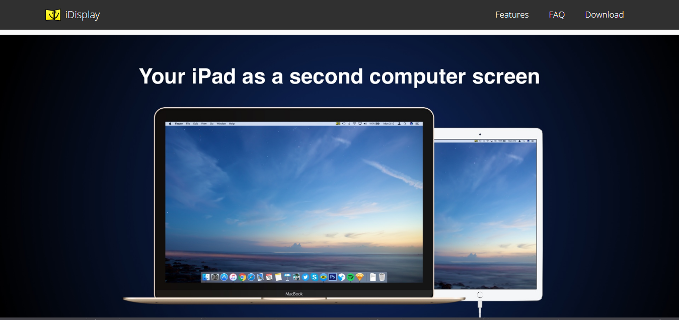Toggle Bluetooth in the menu bar
Viewport: 679px width, 320px height.
tap(349, 123)
